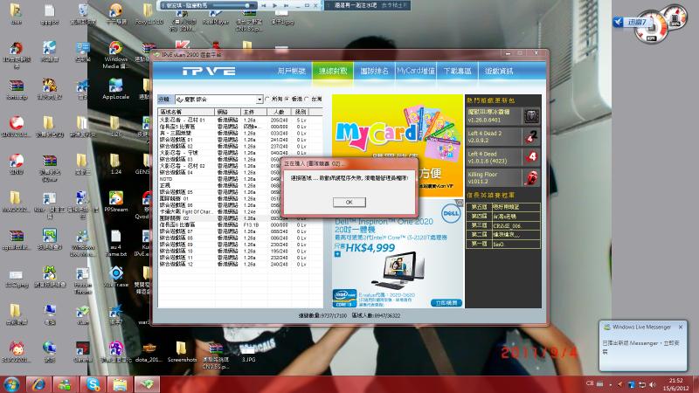Click the 迅雷7 desktop gadget

(x=632, y=22)
